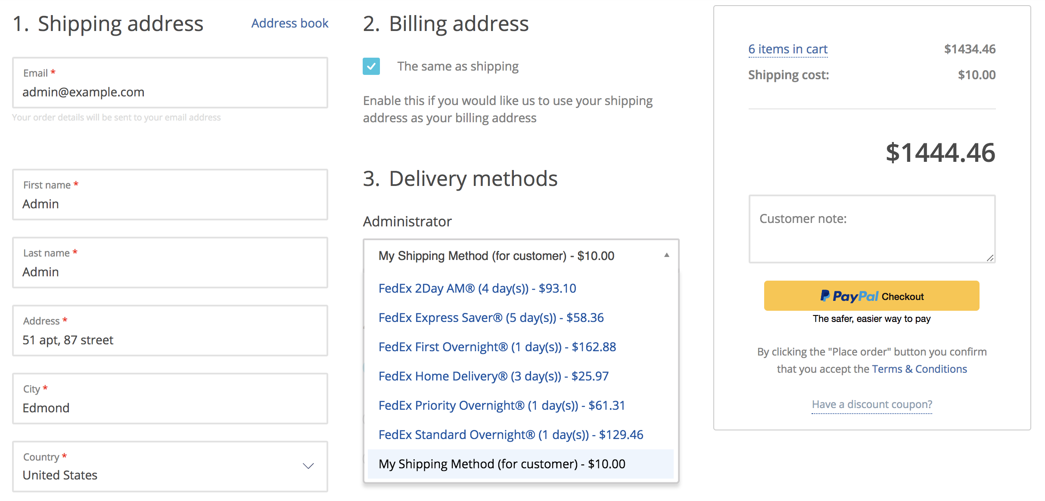Viewport: 1045px width, 501px height.
Task: Select FedEx Priority Overnight method
Action: tap(501, 405)
